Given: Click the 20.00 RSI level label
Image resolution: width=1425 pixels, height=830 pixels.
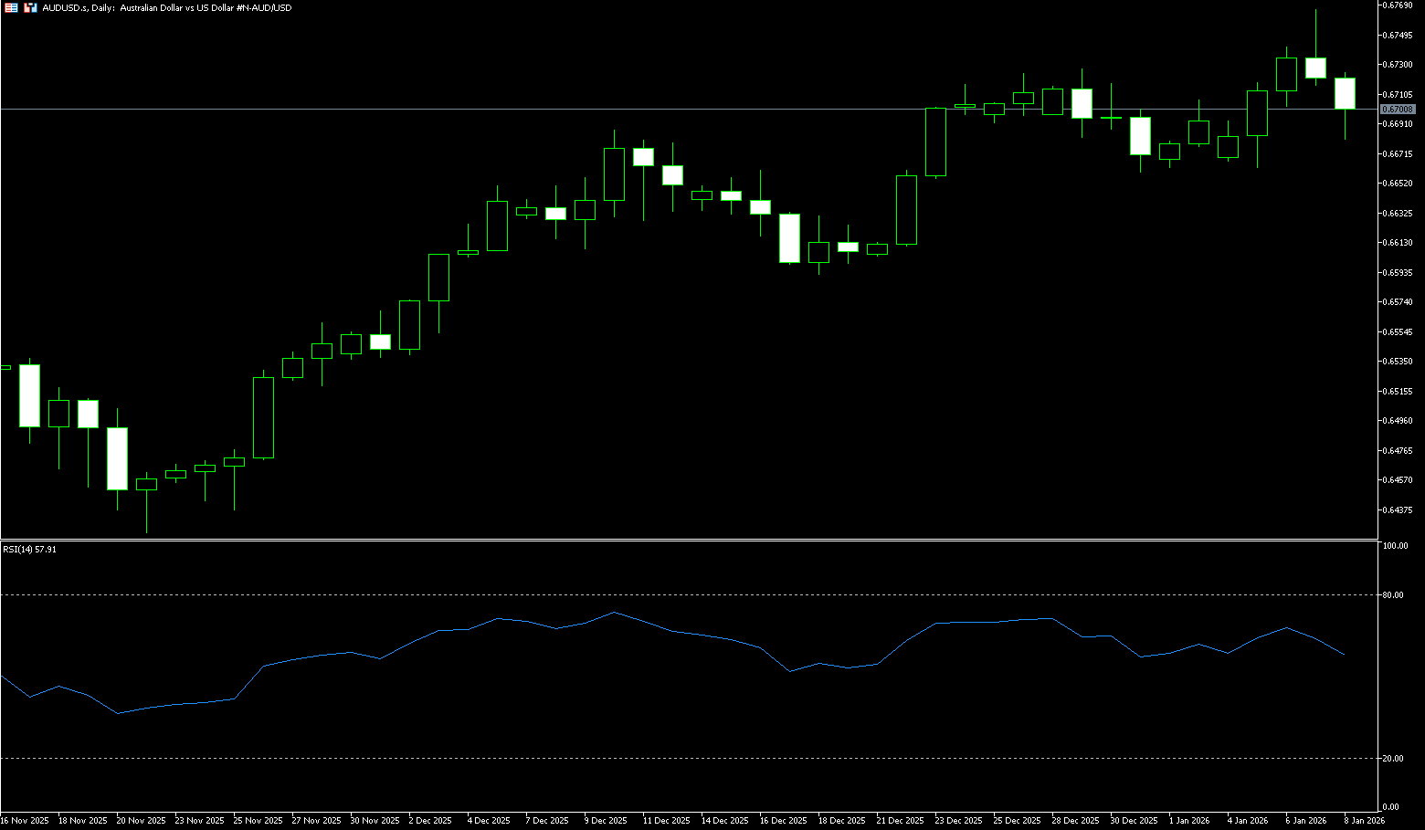Looking at the screenshot, I should (1393, 759).
